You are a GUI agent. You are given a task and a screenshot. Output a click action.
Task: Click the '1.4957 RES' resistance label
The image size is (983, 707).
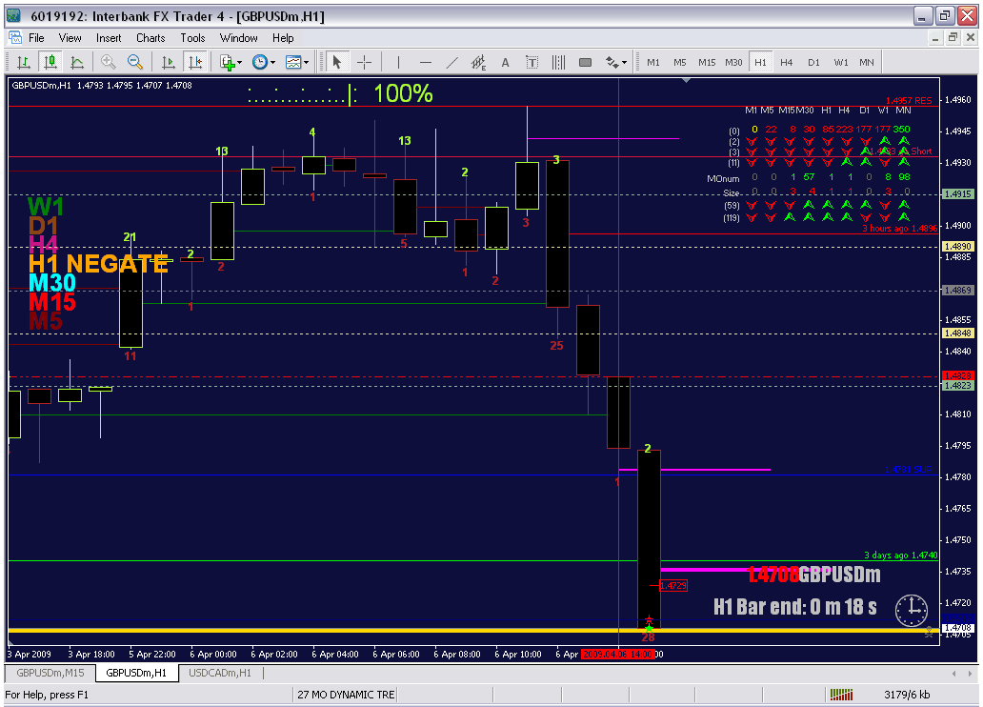click(909, 100)
